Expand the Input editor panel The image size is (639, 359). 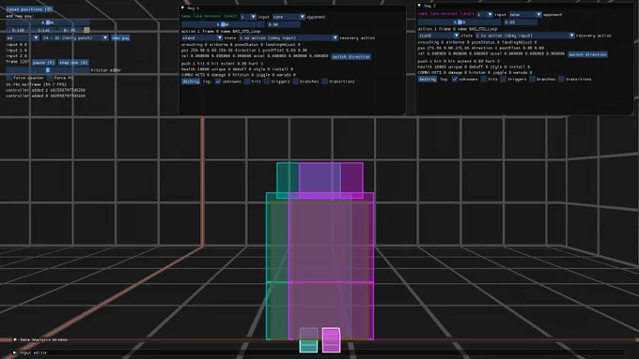[15, 352]
